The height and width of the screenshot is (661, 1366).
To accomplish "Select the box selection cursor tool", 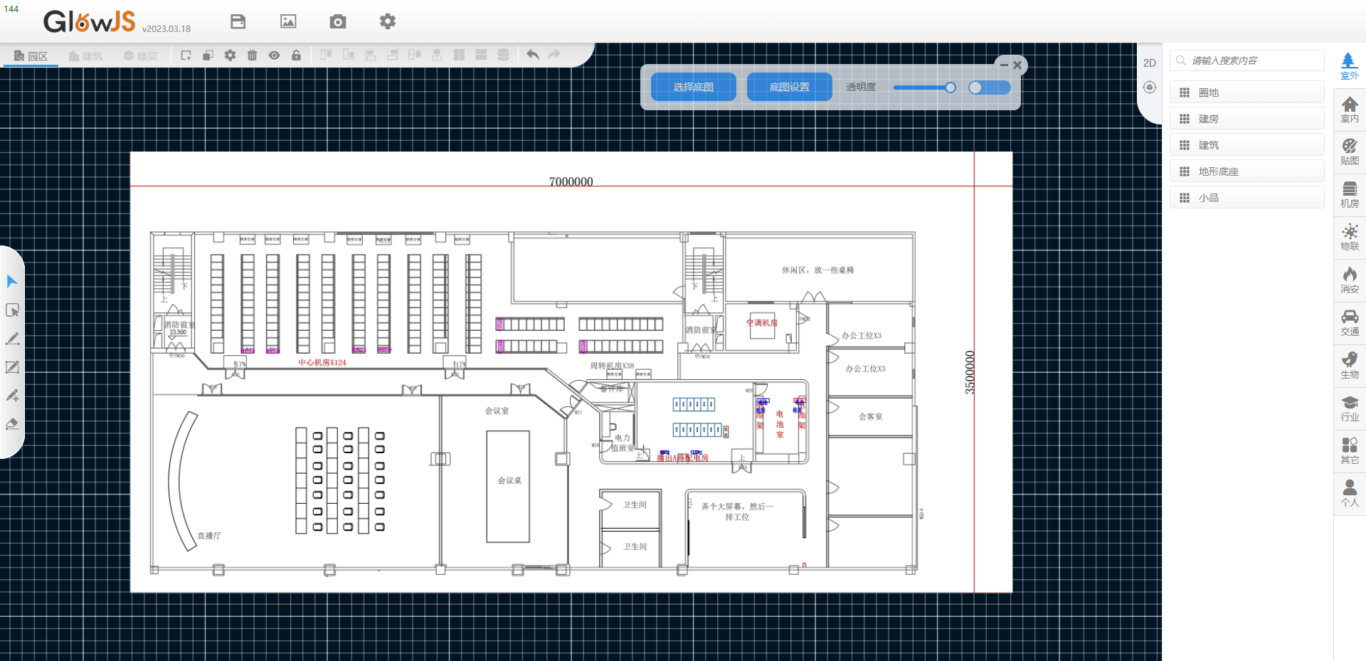I will point(12,310).
